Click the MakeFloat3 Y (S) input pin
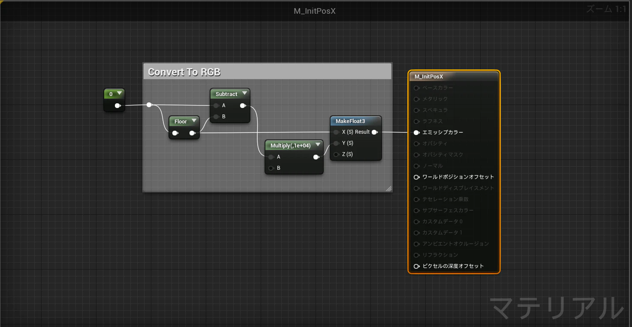Screen dimensions: 632x327 pyautogui.click(x=337, y=143)
